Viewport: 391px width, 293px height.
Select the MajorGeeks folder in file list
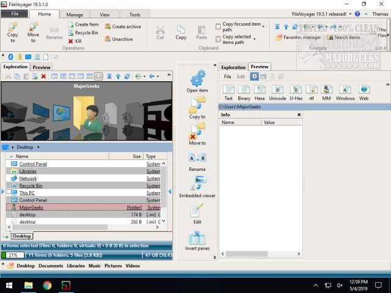point(31,208)
